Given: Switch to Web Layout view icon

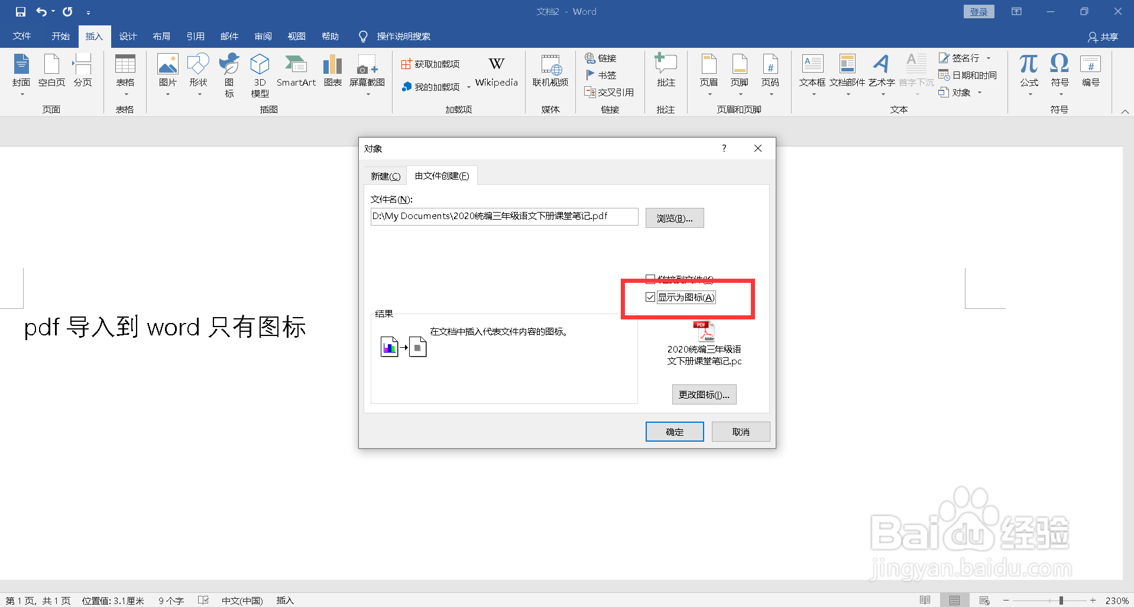Looking at the screenshot, I should pos(984,601).
